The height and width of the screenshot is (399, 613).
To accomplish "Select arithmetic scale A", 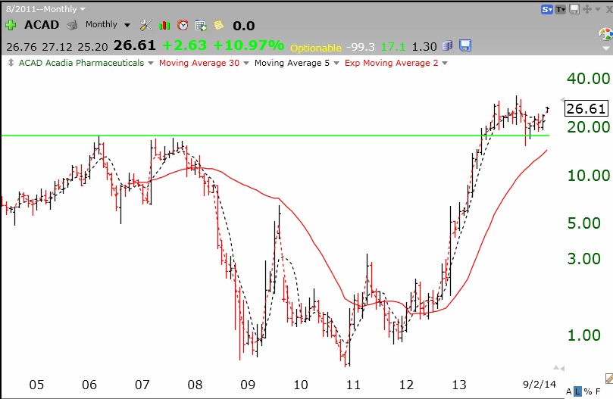I will click(x=568, y=391).
